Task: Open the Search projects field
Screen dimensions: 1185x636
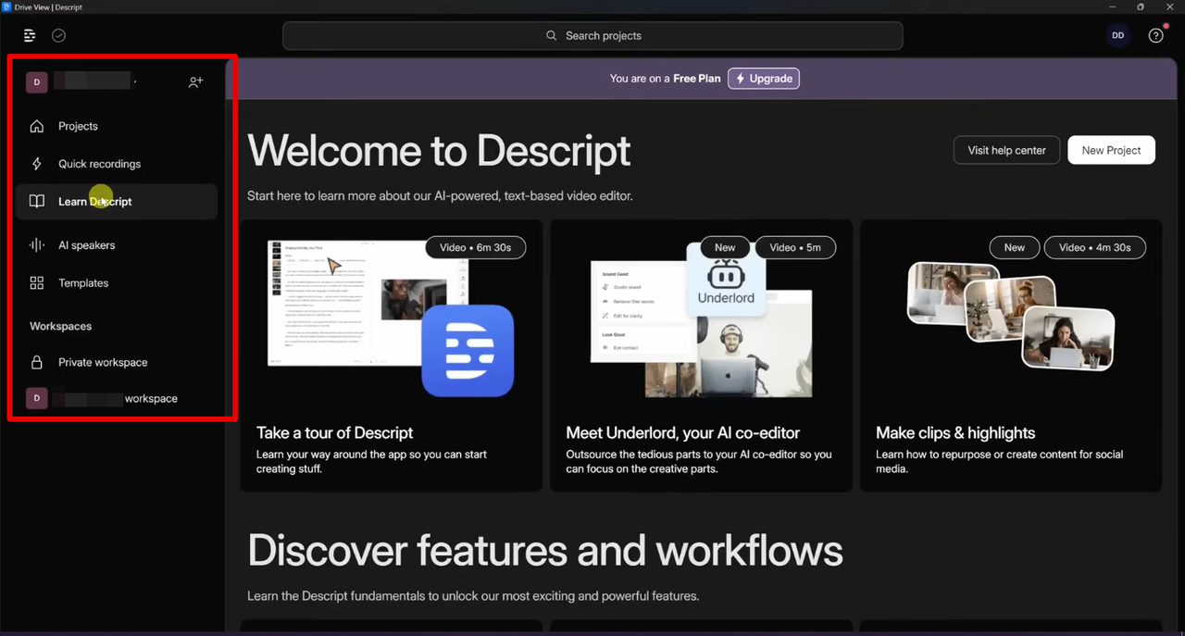Action: click(592, 35)
